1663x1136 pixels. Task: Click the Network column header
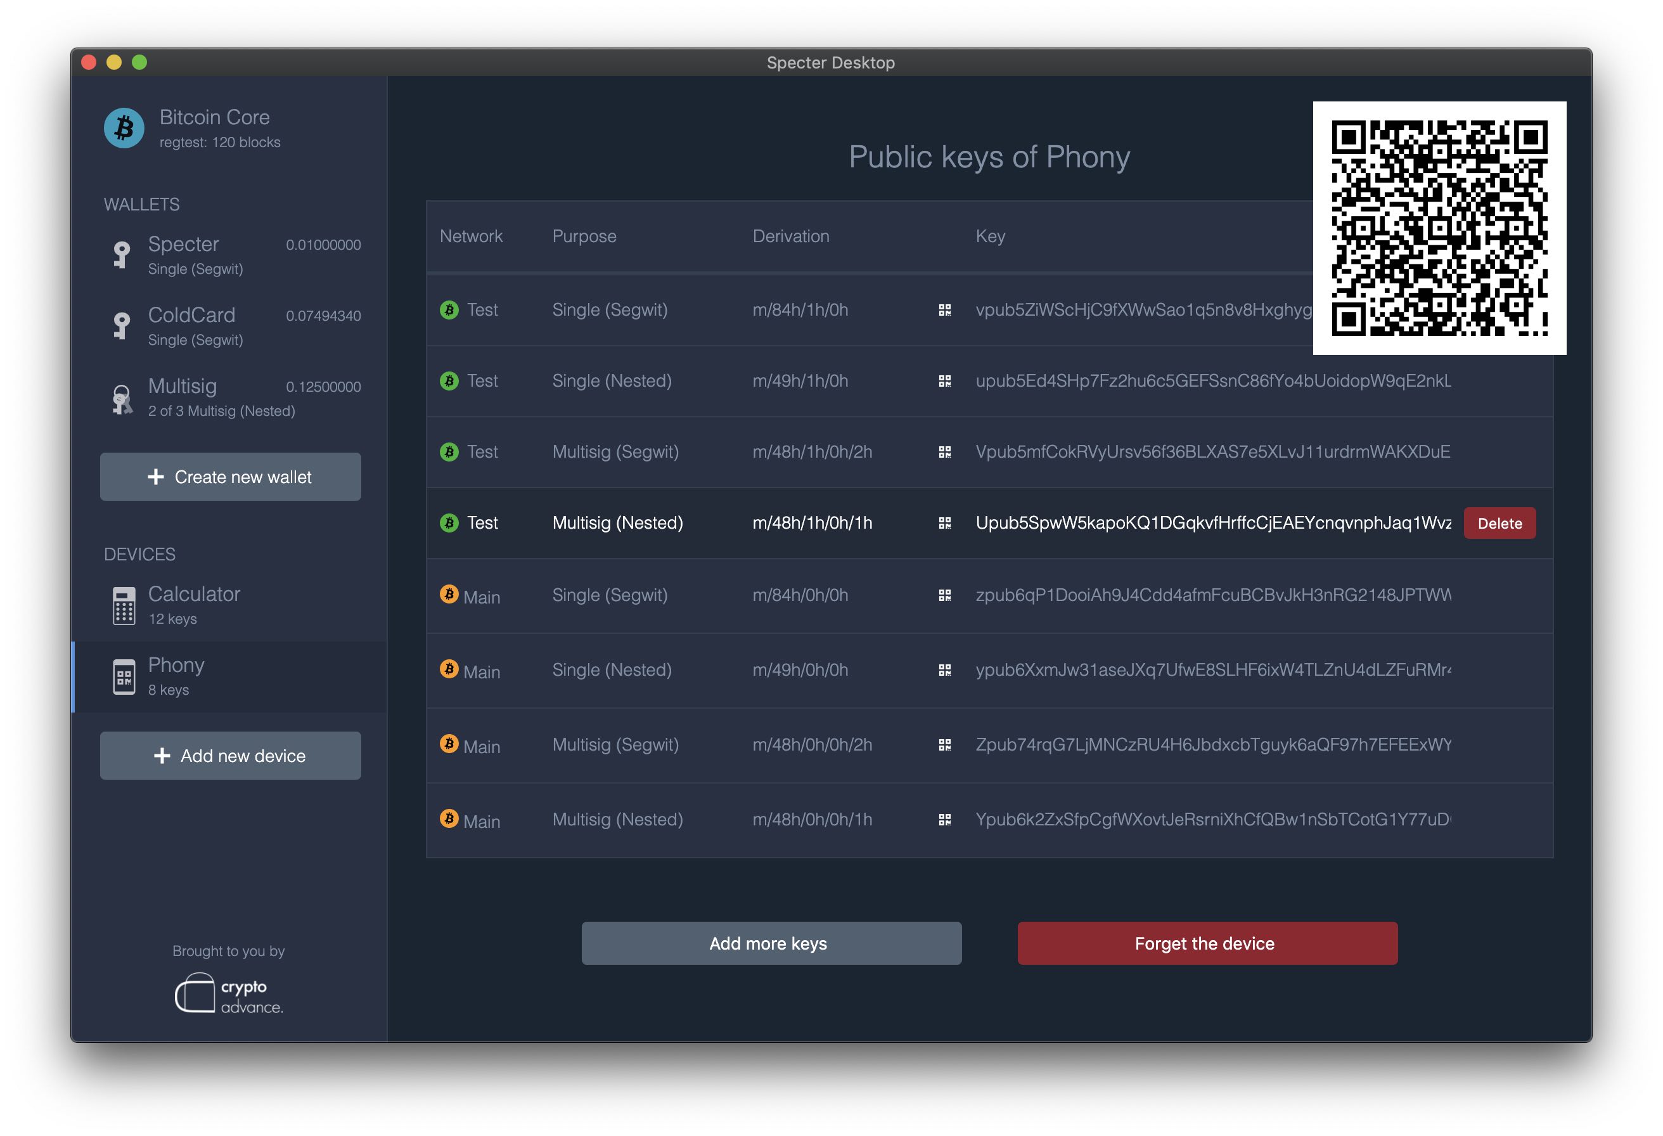tap(471, 236)
